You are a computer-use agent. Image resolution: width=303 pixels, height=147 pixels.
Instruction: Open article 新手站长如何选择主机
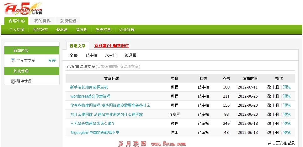click(89, 87)
